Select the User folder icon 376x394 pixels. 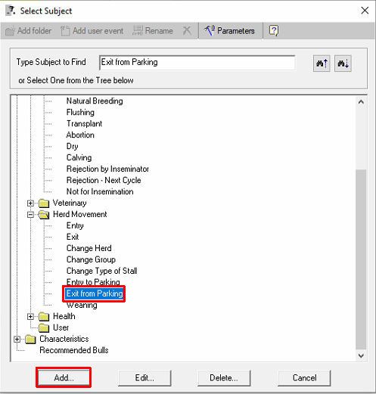44,327
